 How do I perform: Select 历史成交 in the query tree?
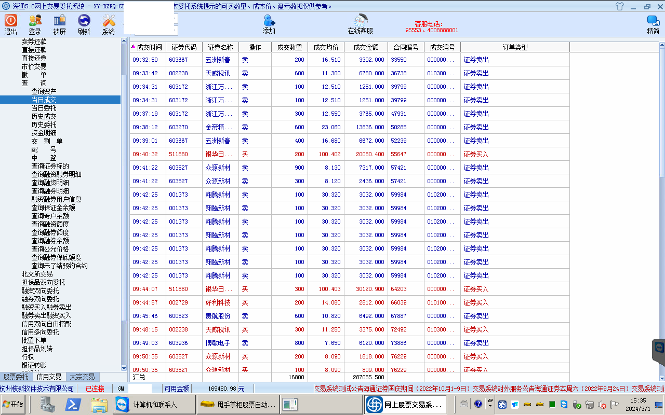click(44, 116)
